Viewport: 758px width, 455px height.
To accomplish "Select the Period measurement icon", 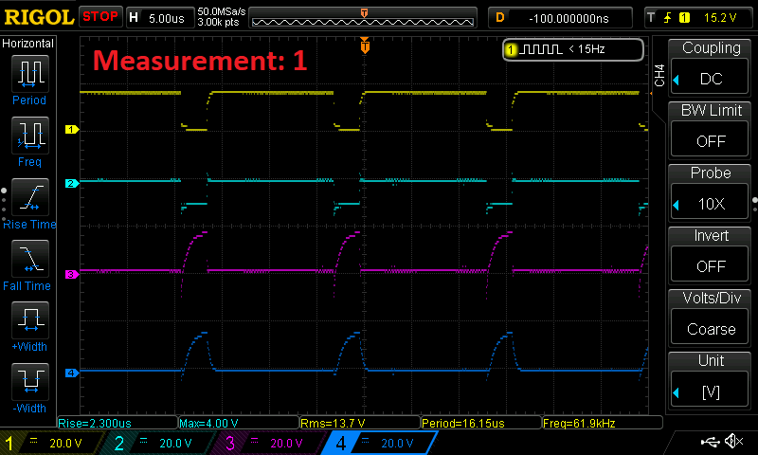I will tap(30, 74).
